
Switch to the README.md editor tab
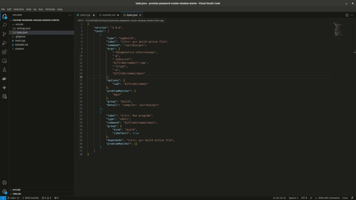[x=109, y=15]
